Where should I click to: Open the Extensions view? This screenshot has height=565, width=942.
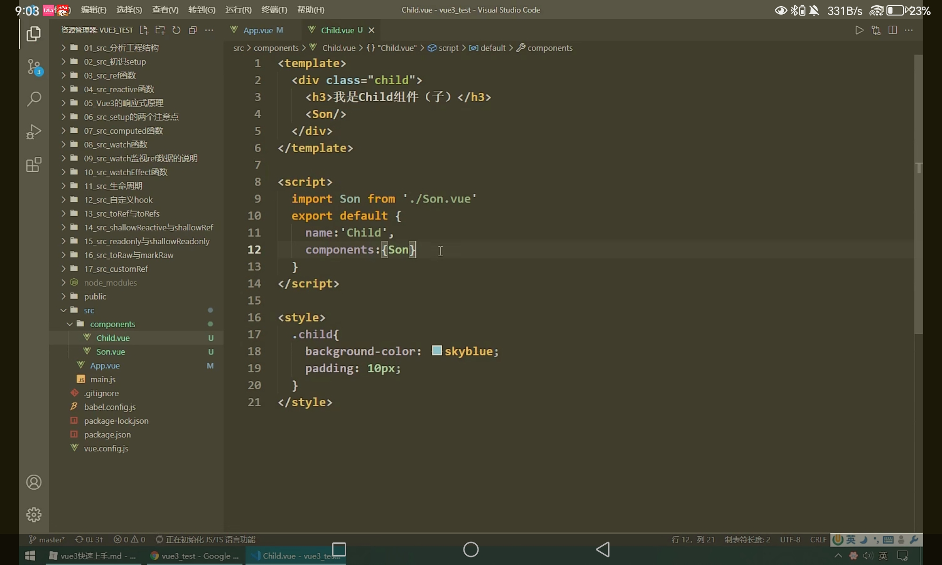pos(34,165)
